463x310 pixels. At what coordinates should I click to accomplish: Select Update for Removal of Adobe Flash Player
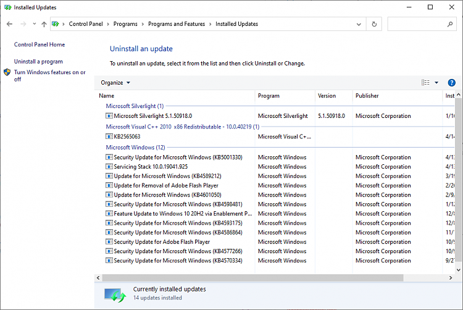point(279,186)
